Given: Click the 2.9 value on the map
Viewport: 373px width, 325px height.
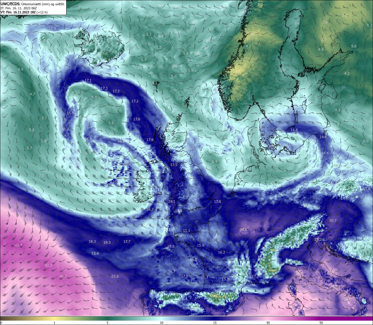Looking at the screenshot, I should [325, 22].
